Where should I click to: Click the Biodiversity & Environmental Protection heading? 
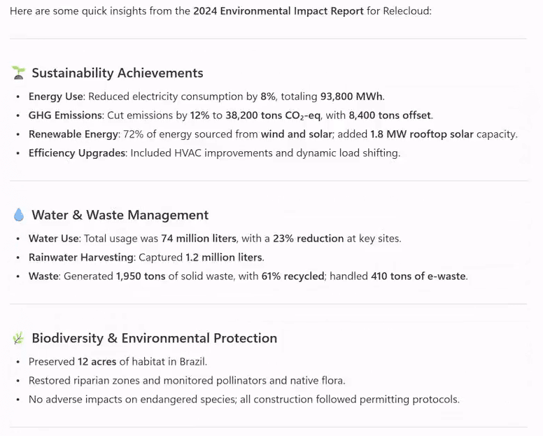[x=154, y=338]
